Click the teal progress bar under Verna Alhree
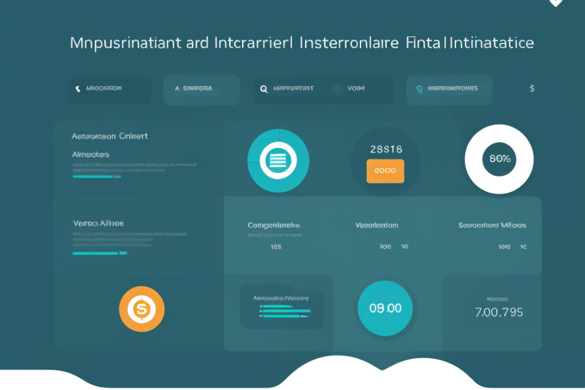 pos(99,253)
